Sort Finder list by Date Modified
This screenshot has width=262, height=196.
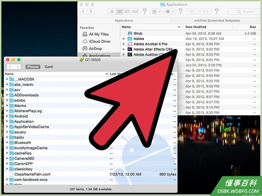click(x=208, y=27)
